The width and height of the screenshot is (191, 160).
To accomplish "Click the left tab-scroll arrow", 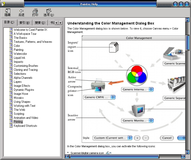I will 56,23.
